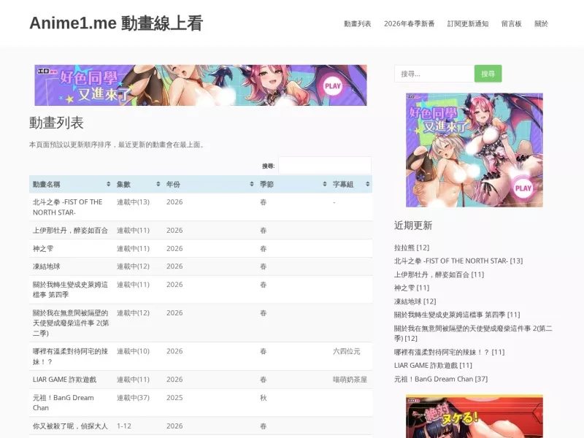The height and width of the screenshot is (438, 584).
Task: Click the 近期更新 sidebar heading
Action: pos(413,226)
